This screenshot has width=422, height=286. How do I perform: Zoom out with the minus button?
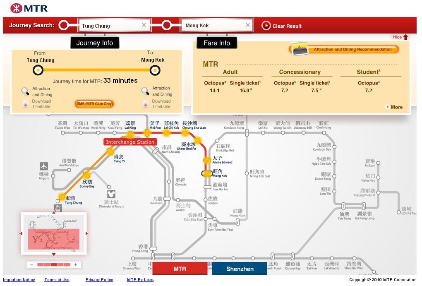coord(31,265)
